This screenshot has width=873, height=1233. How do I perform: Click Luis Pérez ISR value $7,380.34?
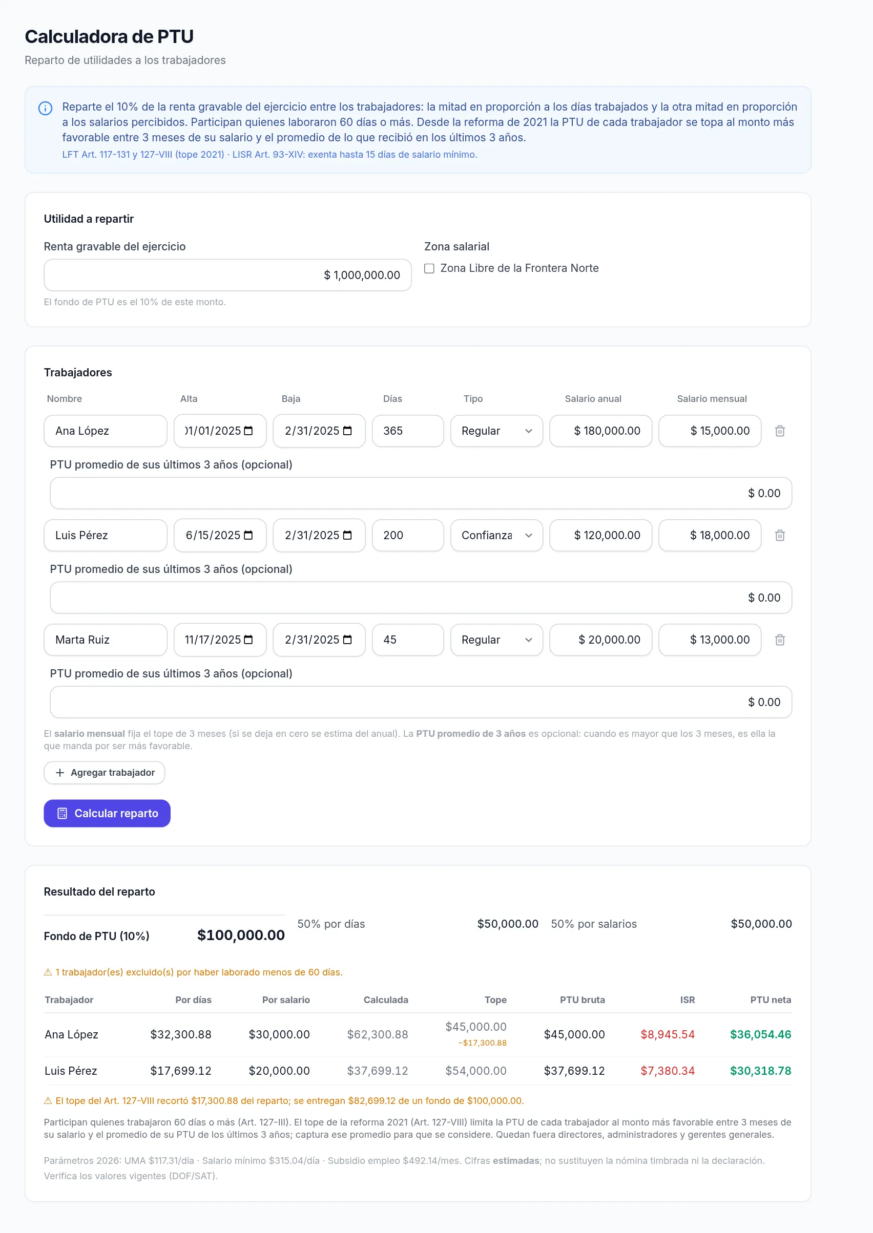[x=667, y=1071]
